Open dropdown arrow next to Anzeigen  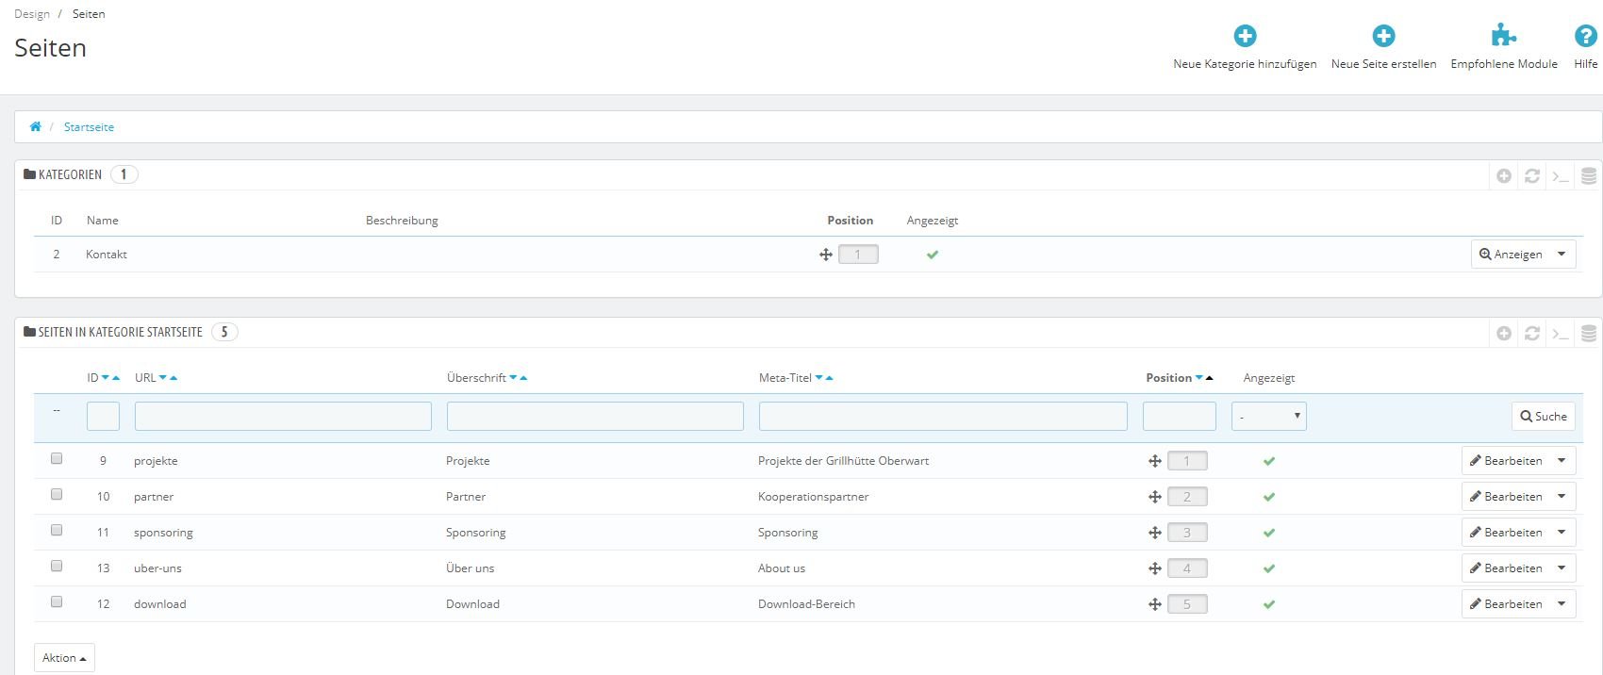(1562, 255)
